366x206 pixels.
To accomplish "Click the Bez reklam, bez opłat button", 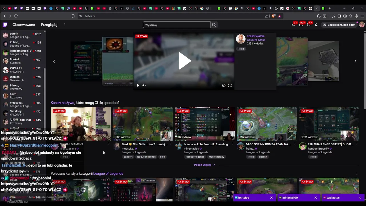I will click(339, 25).
